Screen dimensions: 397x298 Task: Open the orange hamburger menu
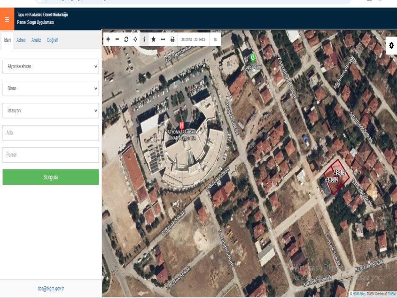(x=6, y=19)
